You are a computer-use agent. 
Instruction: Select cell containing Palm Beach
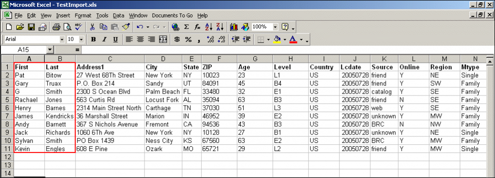(x=163, y=92)
